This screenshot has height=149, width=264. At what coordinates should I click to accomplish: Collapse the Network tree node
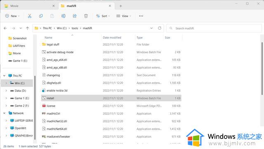(5, 113)
